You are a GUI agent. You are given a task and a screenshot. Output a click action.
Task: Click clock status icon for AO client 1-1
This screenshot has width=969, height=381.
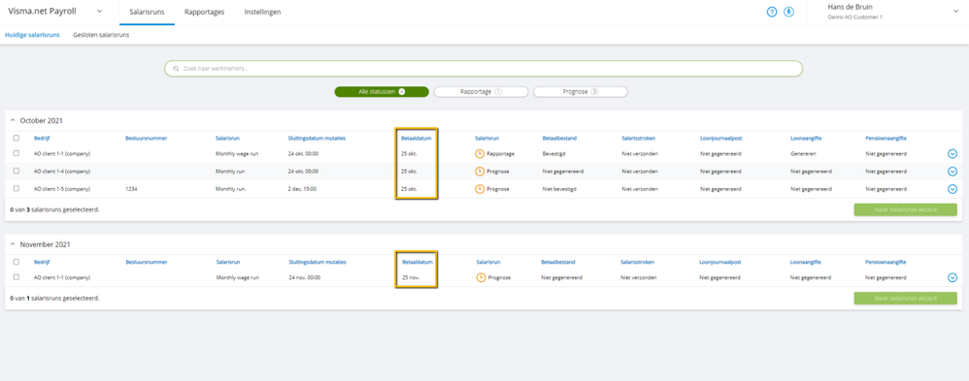point(480,153)
